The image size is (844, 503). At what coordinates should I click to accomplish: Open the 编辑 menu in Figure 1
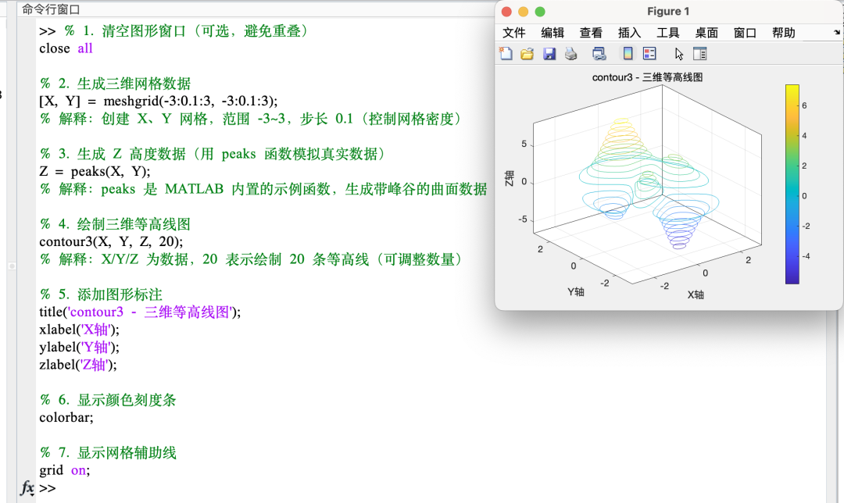click(x=553, y=33)
